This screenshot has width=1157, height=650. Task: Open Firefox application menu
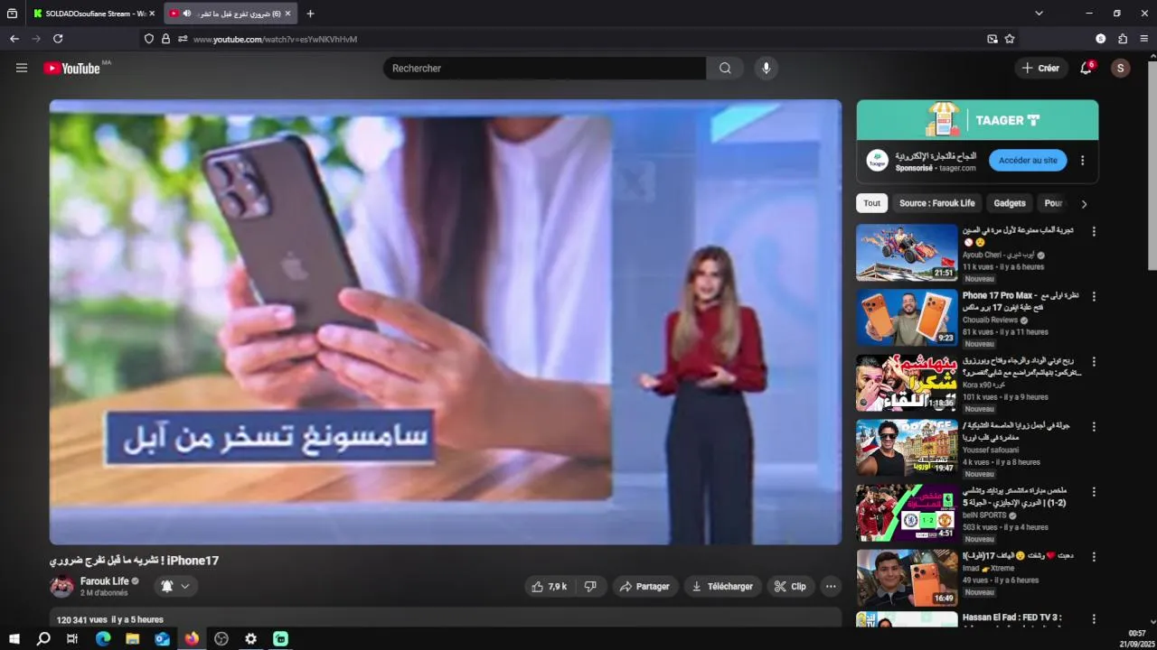point(1144,39)
